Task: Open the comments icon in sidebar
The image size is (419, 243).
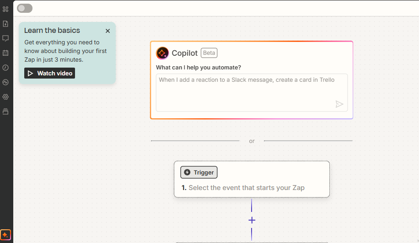Action: pos(5,38)
